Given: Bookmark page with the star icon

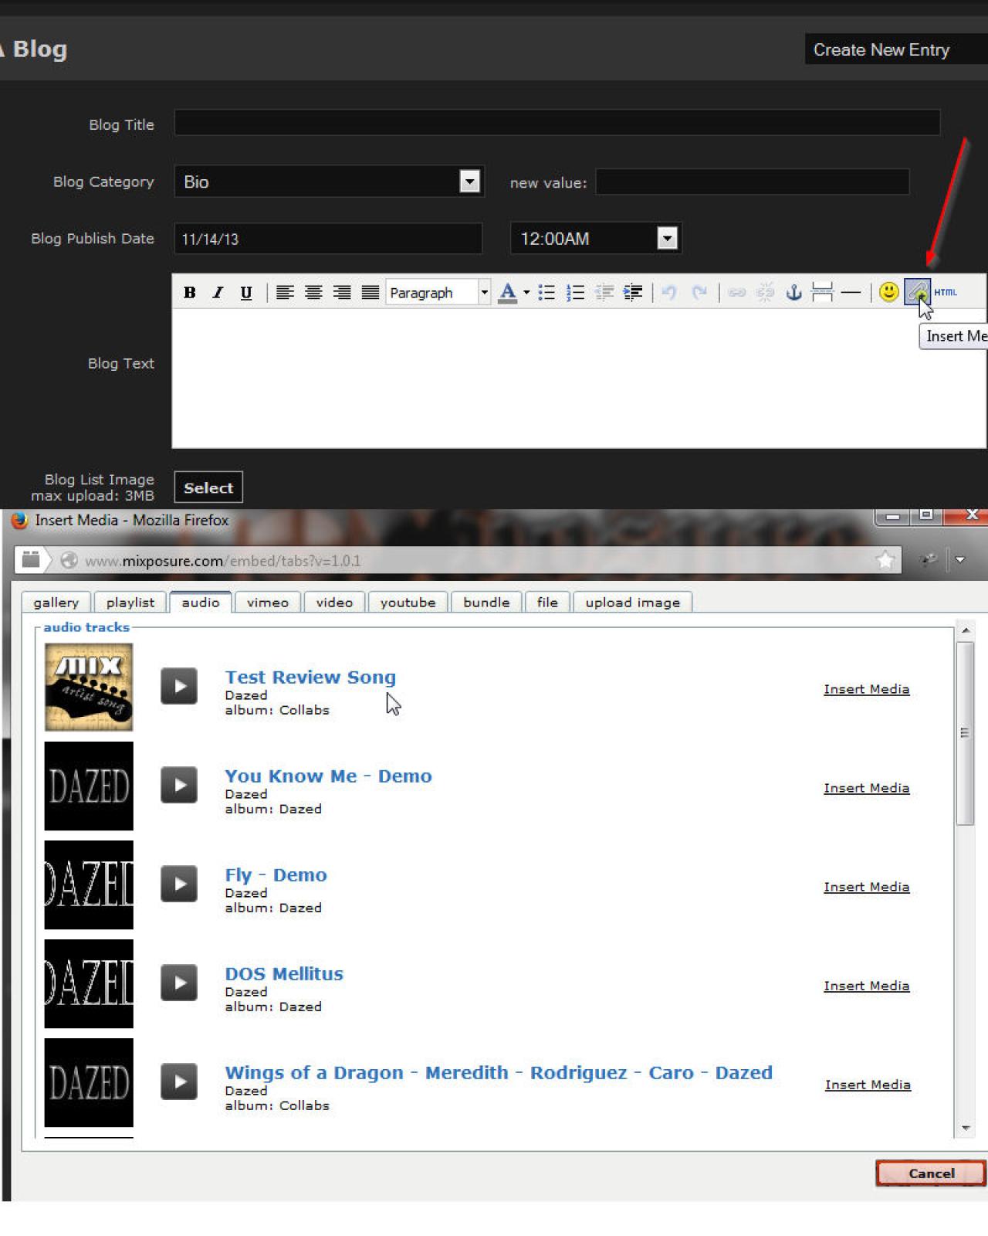Looking at the screenshot, I should [x=885, y=560].
